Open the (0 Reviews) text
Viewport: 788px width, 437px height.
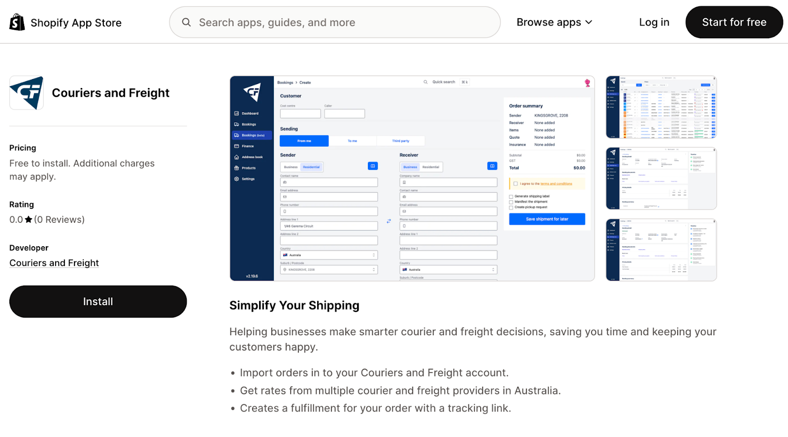(59, 220)
